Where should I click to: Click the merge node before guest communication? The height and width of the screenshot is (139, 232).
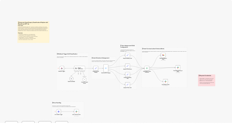[x=147, y=68]
